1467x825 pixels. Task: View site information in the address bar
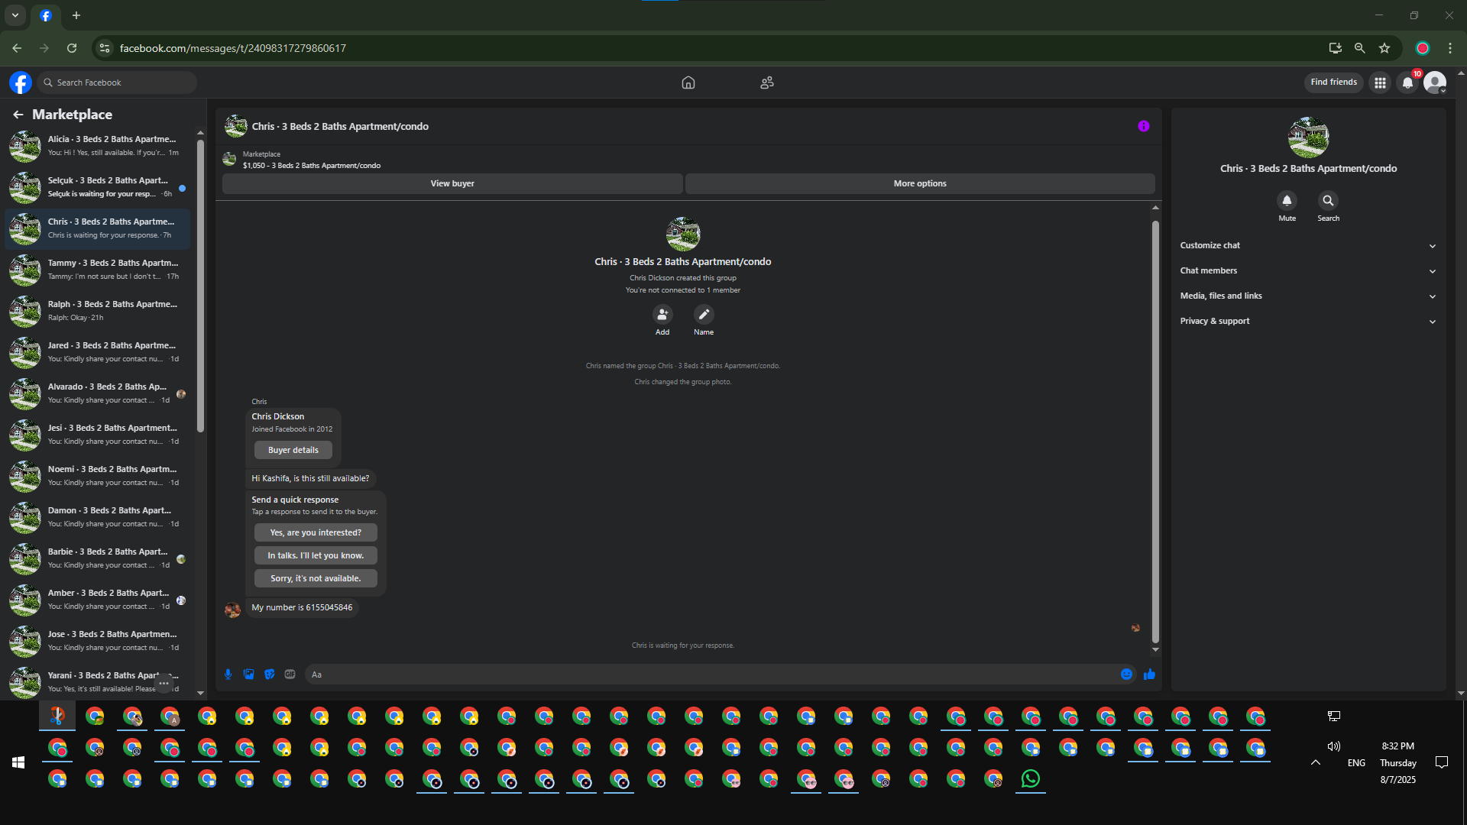tap(105, 48)
